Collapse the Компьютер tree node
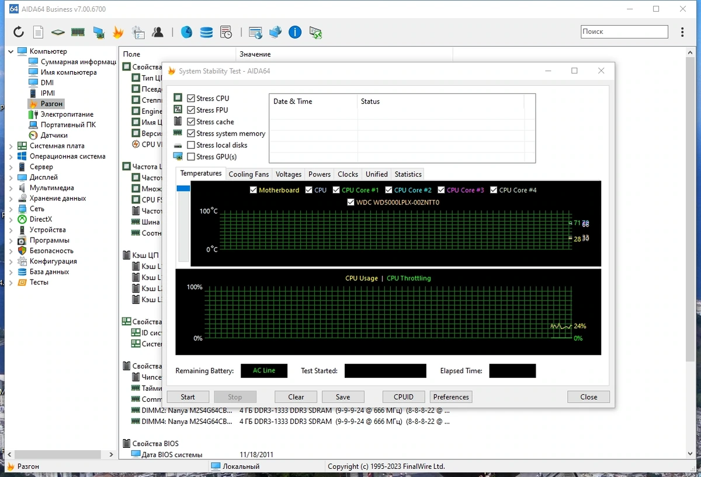The width and height of the screenshot is (701, 477). click(11, 51)
